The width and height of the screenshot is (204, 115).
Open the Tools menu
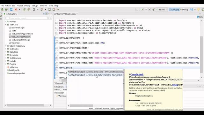pos(51,6)
